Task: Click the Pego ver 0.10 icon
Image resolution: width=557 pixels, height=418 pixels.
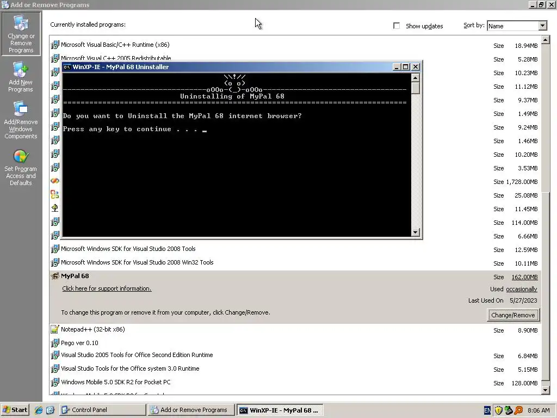Action: pos(55,343)
